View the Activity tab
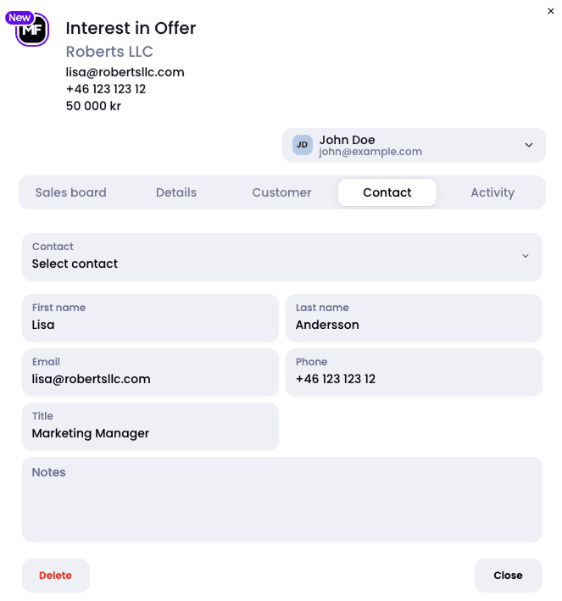 pos(492,192)
